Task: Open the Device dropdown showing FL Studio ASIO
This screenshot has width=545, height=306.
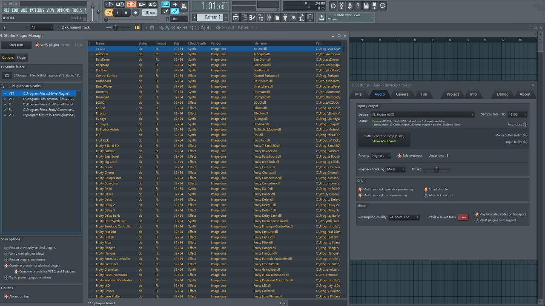Action: coord(422,115)
